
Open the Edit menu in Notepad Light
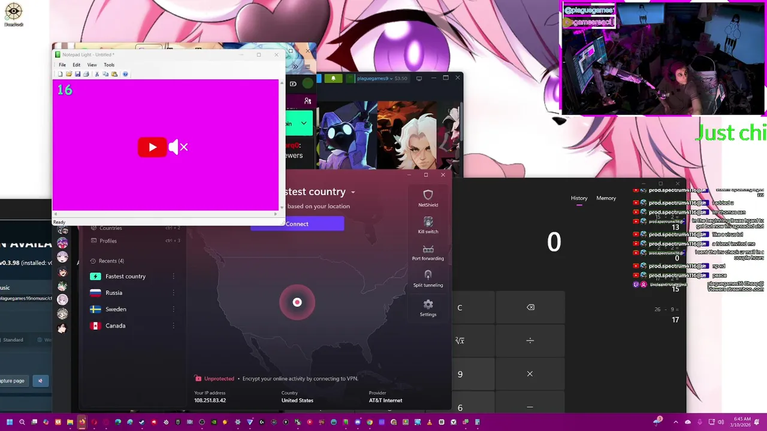(77, 65)
